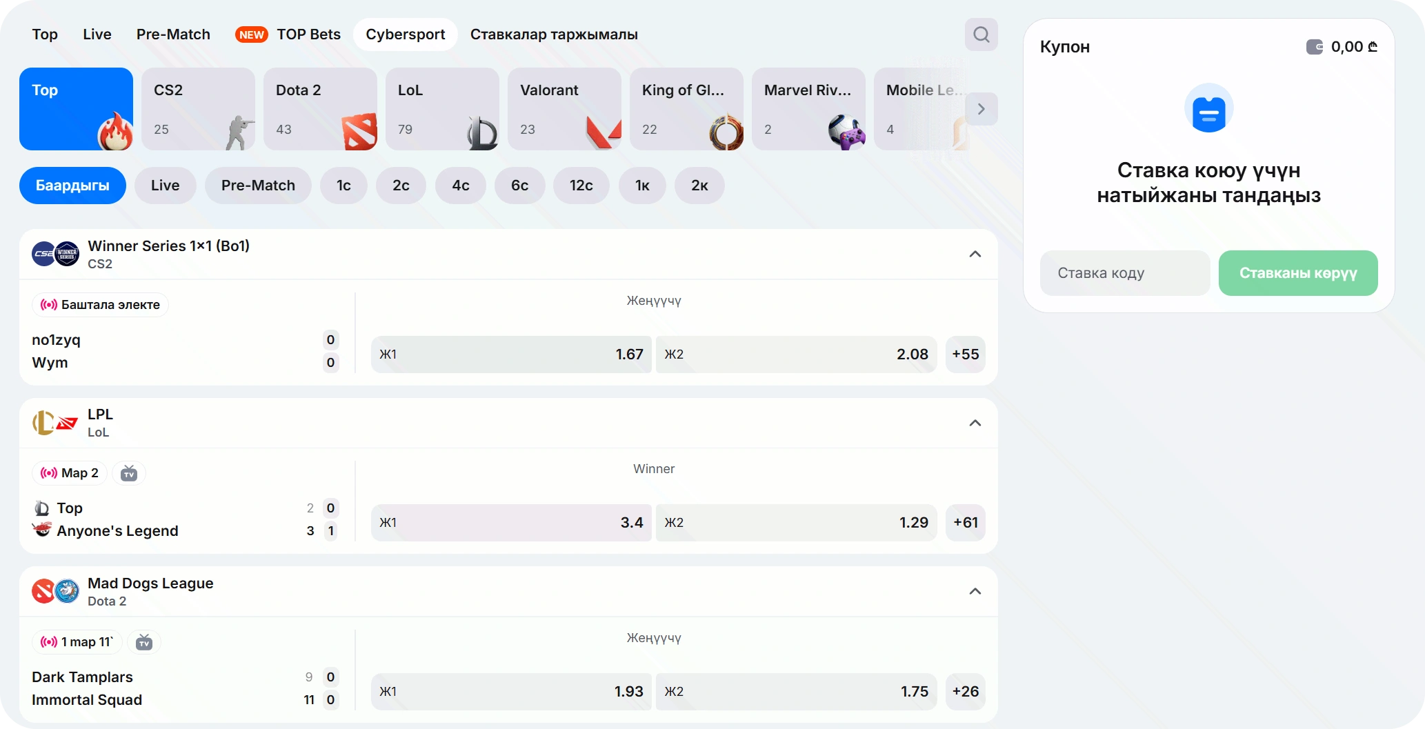Screen dimensions: 1425x729
Task: Select the CS2 game card
Action: pyautogui.click(x=198, y=109)
